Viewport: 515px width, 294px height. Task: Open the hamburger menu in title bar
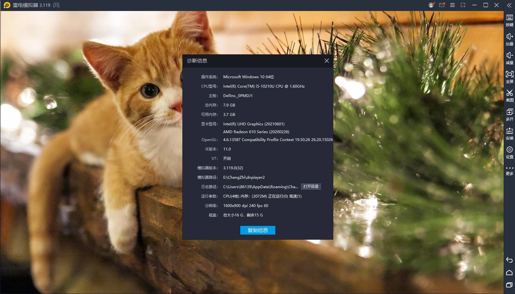click(x=452, y=5)
